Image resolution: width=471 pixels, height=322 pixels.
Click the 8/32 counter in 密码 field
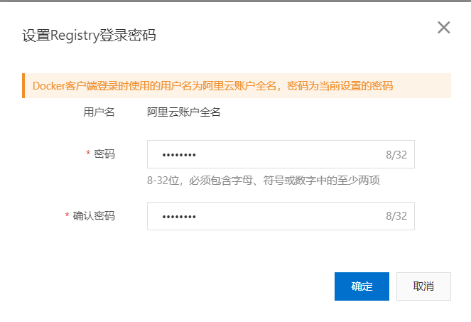click(x=396, y=155)
